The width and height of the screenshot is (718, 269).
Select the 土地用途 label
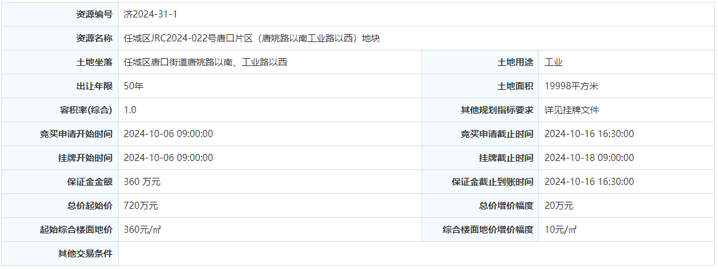[x=515, y=63]
